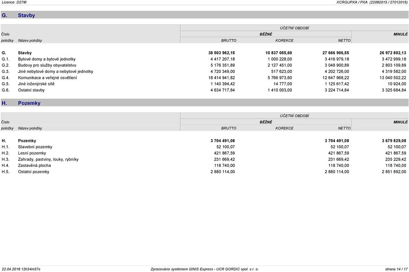Screen dimensions: 409x272
Task: Click value 14 777,00
Action: pyautogui.click(x=283, y=84)
